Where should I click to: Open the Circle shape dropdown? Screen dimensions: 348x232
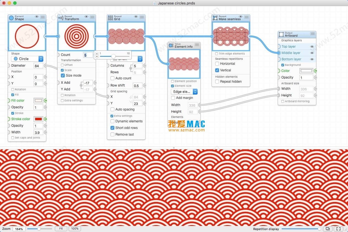[x=27, y=59]
